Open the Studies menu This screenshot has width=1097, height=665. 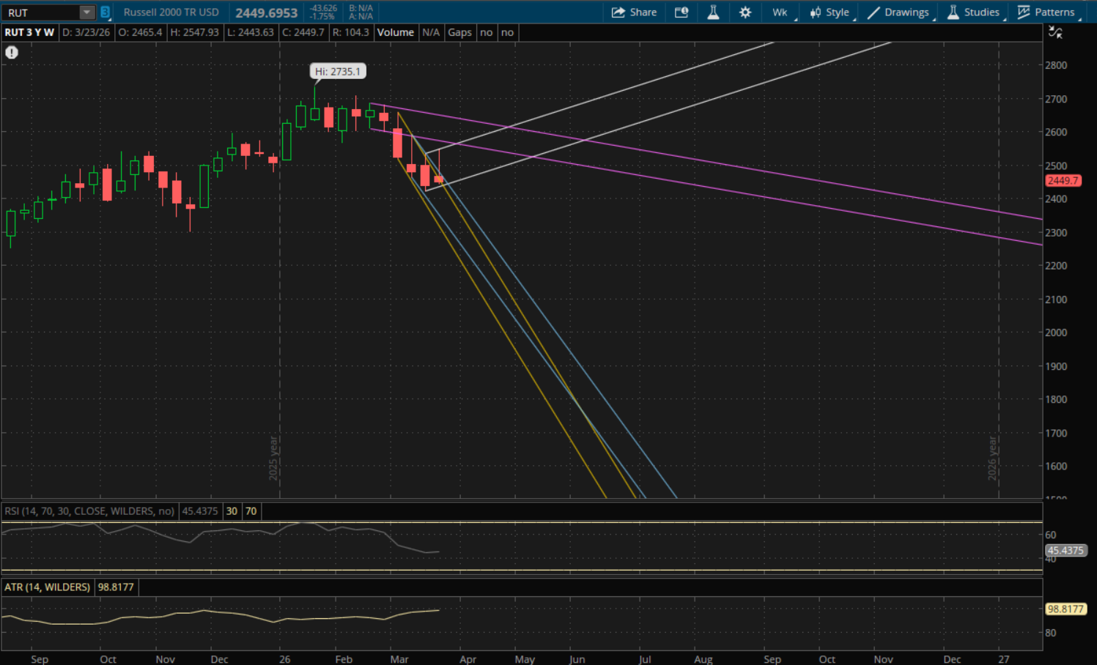tap(973, 12)
